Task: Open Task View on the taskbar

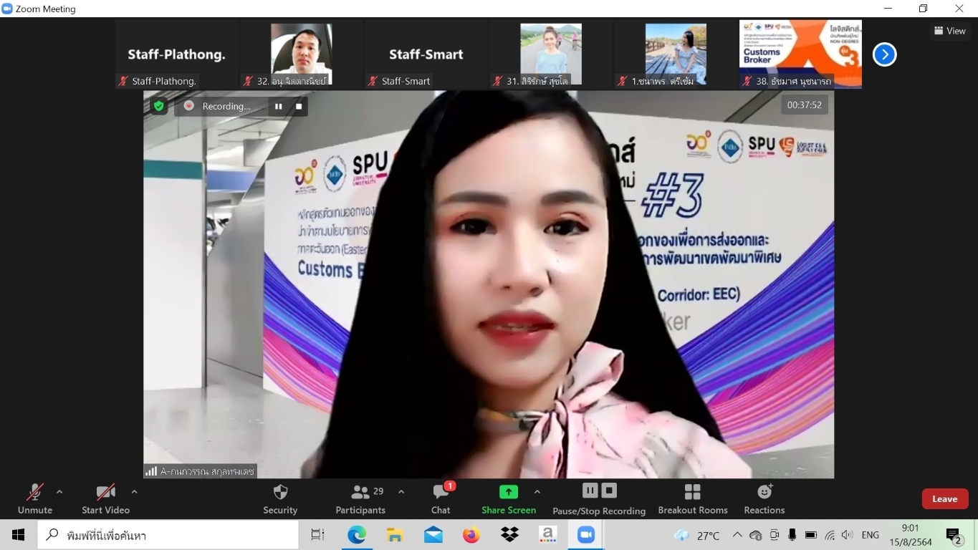Action: point(317,535)
